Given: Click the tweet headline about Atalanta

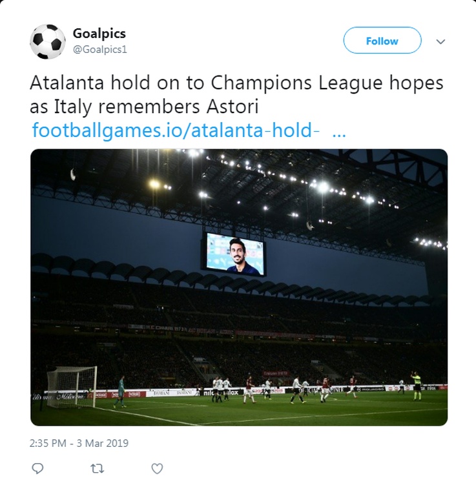Looking at the screenshot, I should click(237, 84).
